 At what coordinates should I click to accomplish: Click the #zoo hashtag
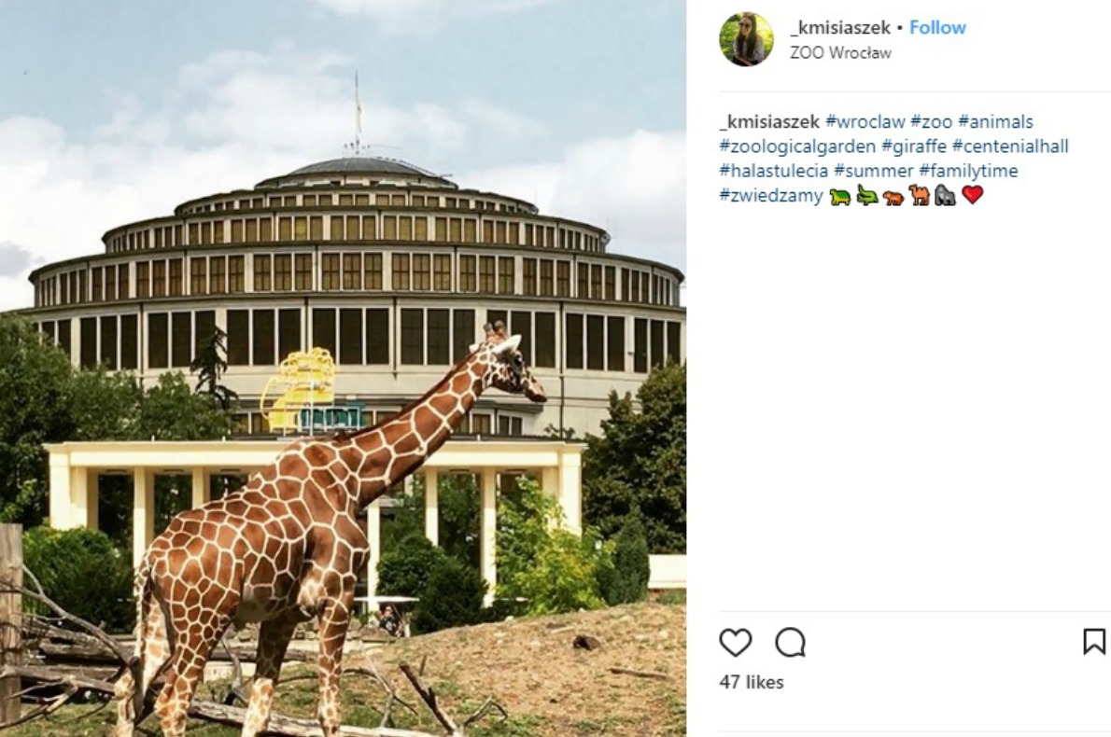tap(931, 121)
